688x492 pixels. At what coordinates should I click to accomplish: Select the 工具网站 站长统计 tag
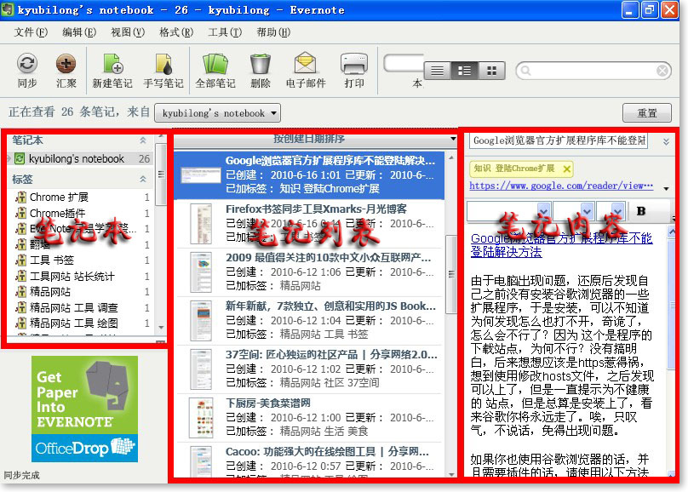[x=72, y=277]
